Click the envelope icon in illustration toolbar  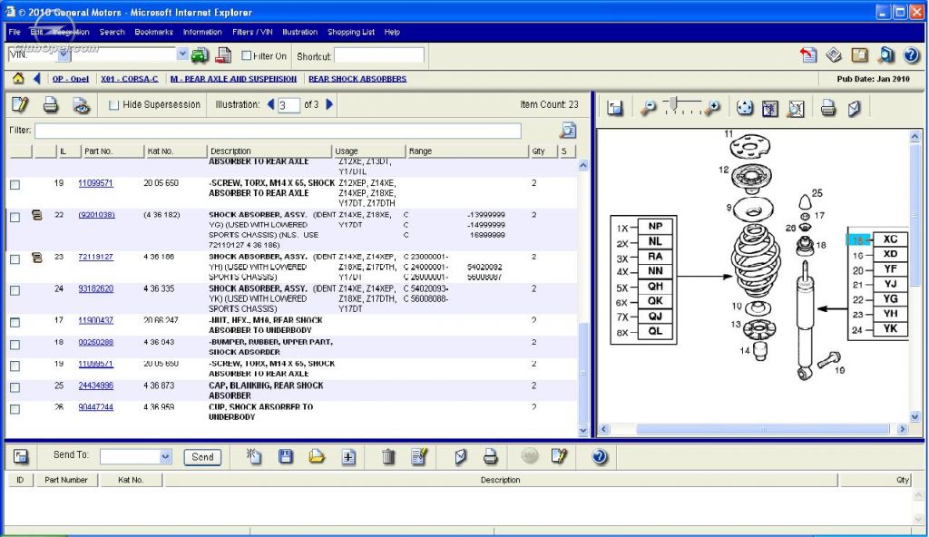click(854, 108)
